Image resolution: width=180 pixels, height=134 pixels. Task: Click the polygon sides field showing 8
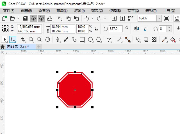point(163,29)
